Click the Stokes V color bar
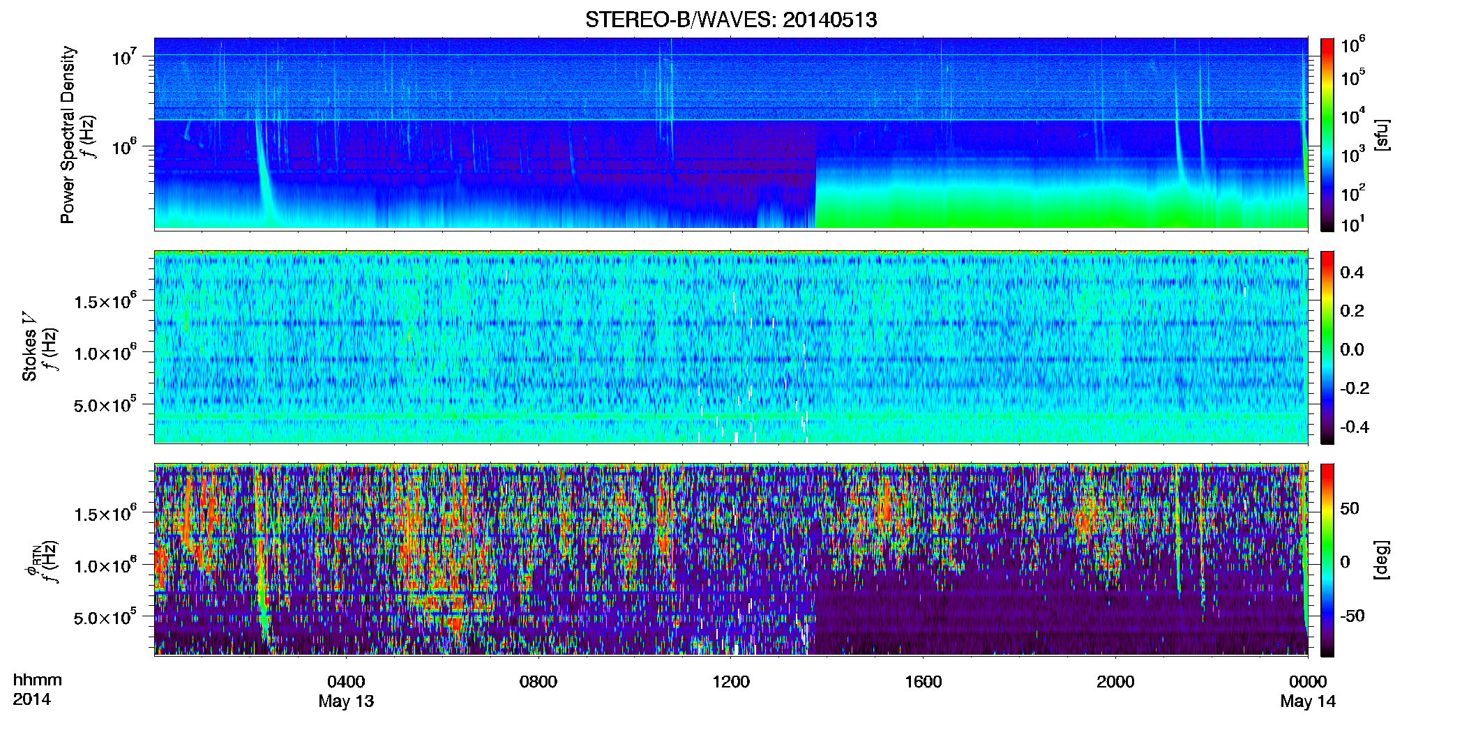 (1327, 347)
